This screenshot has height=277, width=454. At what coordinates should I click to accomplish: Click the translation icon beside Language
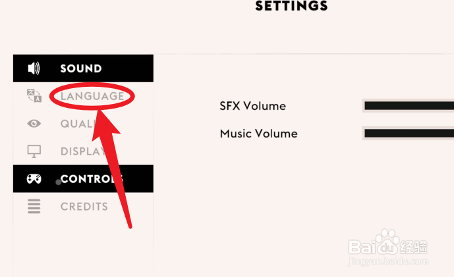click(34, 95)
